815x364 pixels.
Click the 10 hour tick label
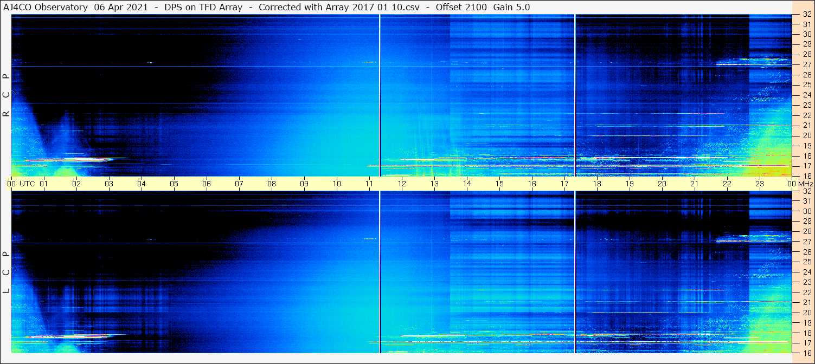[x=337, y=184]
